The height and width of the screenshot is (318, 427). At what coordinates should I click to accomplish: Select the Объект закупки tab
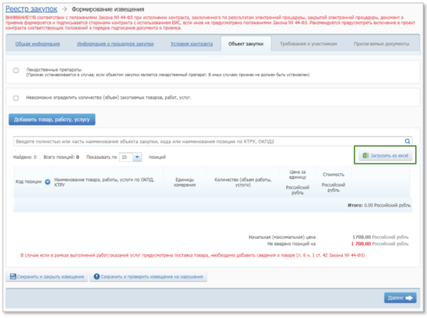coord(246,44)
